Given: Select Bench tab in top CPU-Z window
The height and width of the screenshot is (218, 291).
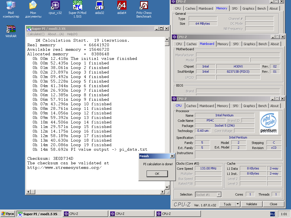Looking at the screenshot, I should pyautogui.click(x=261, y=9).
